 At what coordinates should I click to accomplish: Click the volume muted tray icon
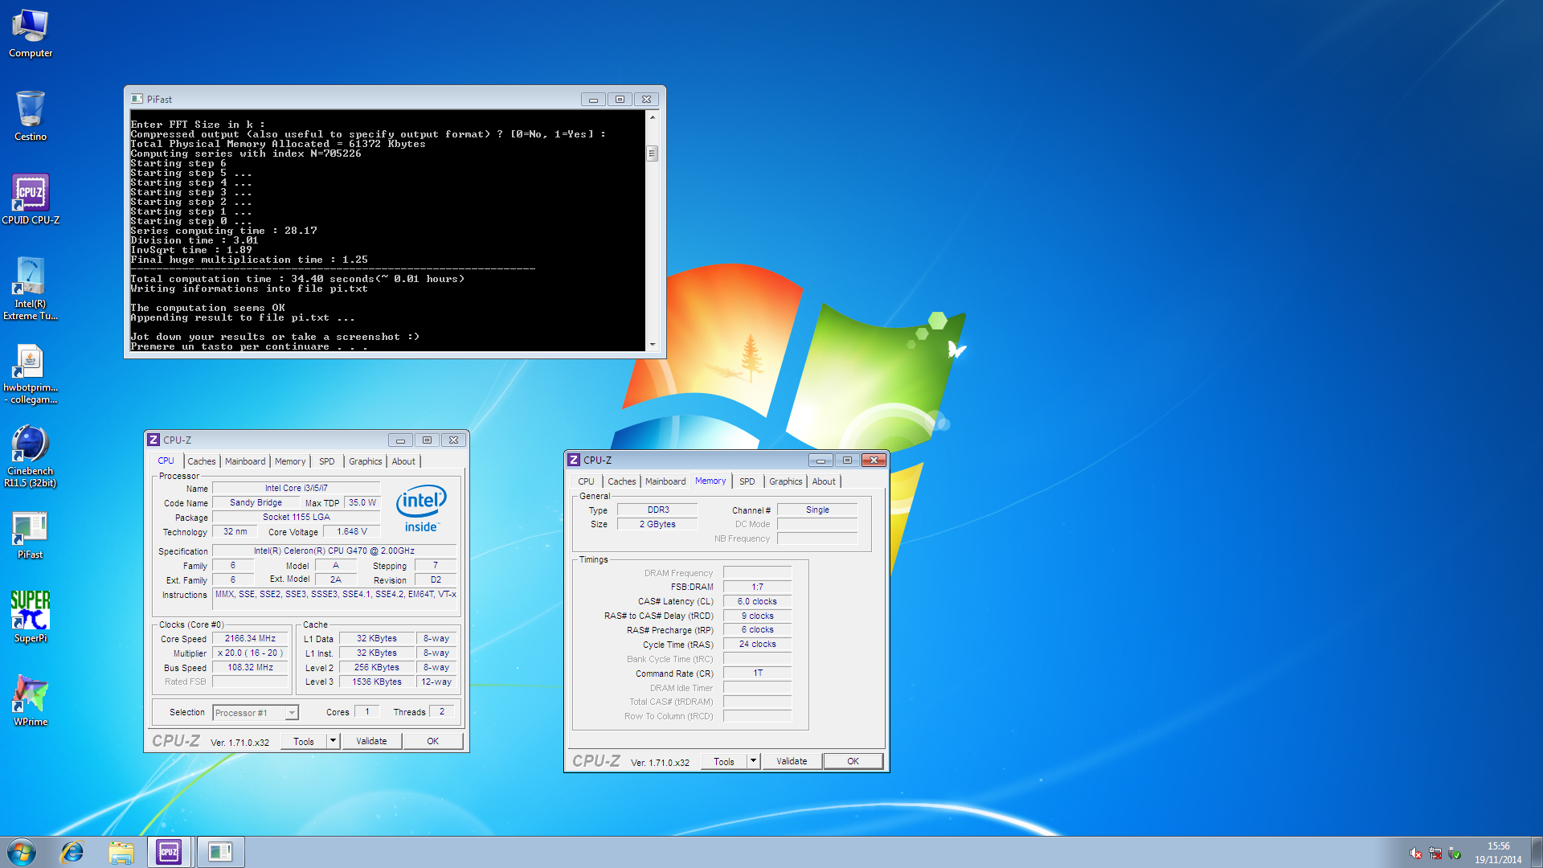pyautogui.click(x=1416, y=854)
